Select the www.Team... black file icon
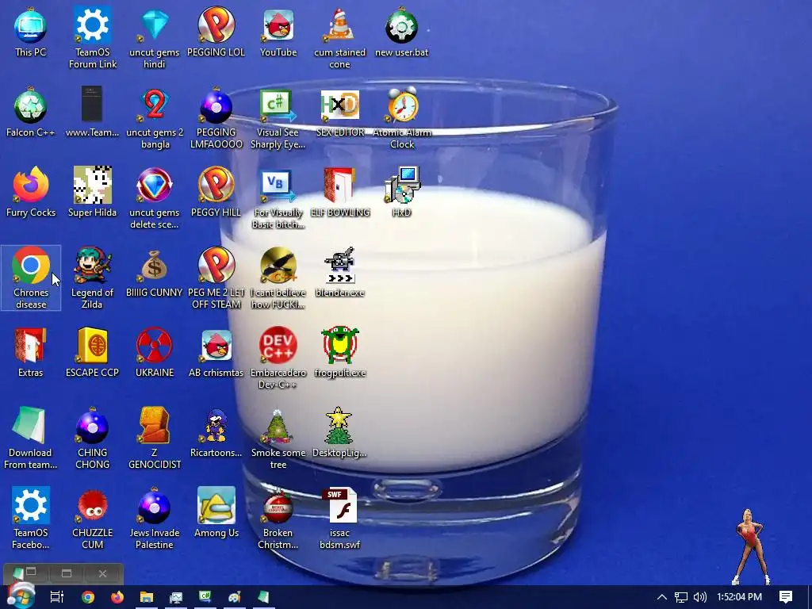Viewport: 812px width, 609px height. 92,113
